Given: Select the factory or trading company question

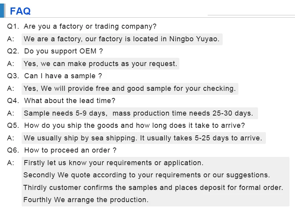Looking at the screenshot, I should tap(90, 27).
